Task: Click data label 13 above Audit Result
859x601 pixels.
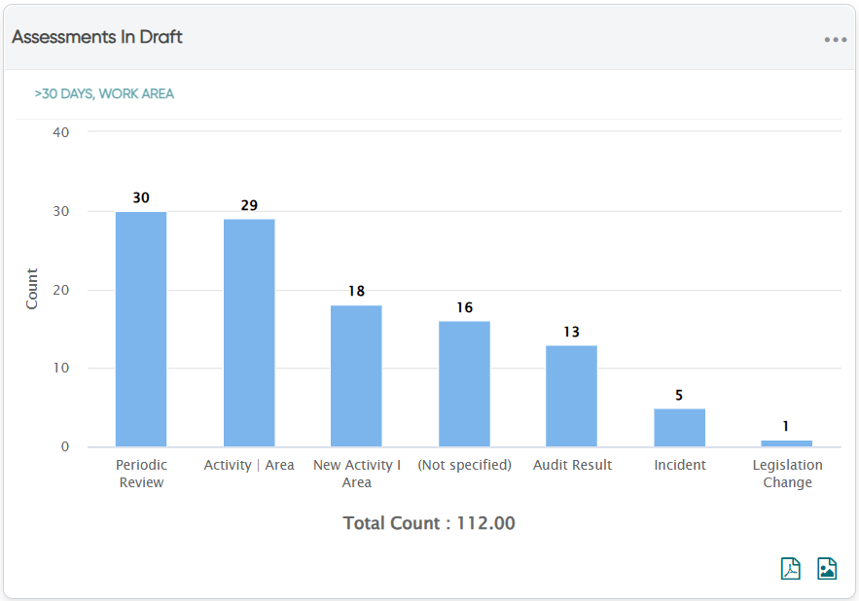Action: 571,332
